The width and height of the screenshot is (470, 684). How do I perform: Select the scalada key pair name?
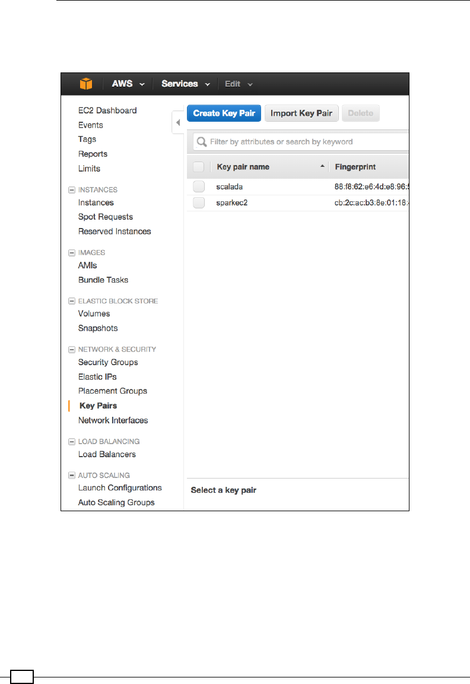[x=229, y=186]
